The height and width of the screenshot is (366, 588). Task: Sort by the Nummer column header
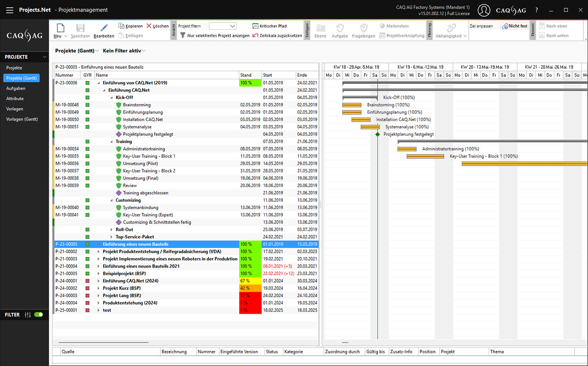coord(68,75)
